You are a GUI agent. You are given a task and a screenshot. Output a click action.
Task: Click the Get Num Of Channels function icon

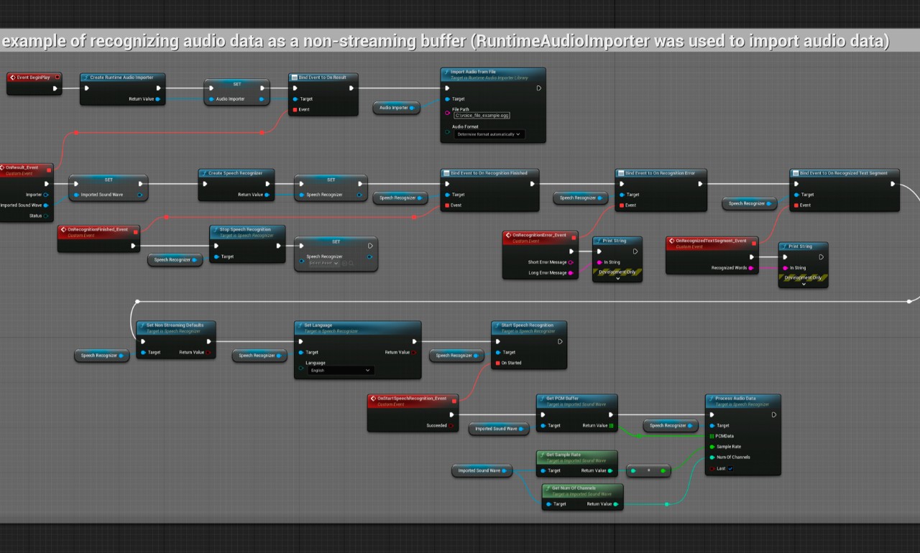click(x=548, y=488)
